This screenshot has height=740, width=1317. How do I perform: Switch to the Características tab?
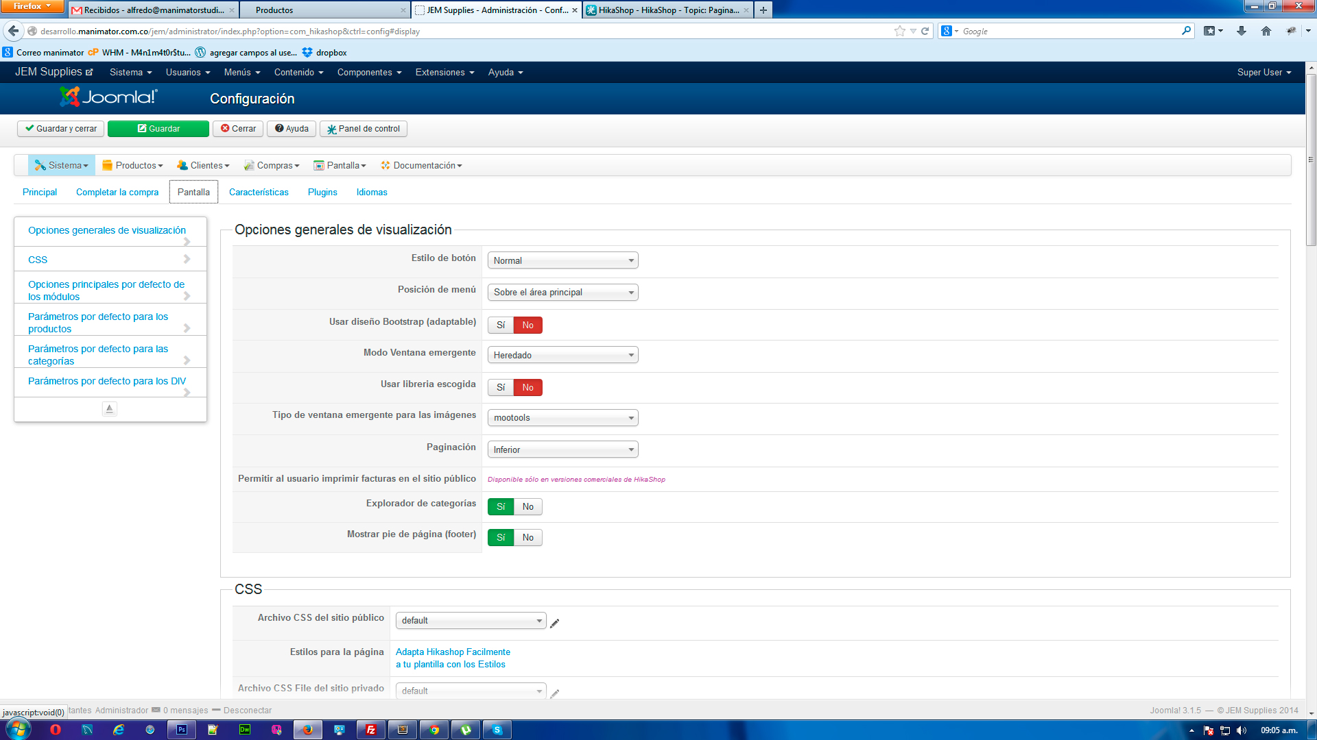[259, 193]
